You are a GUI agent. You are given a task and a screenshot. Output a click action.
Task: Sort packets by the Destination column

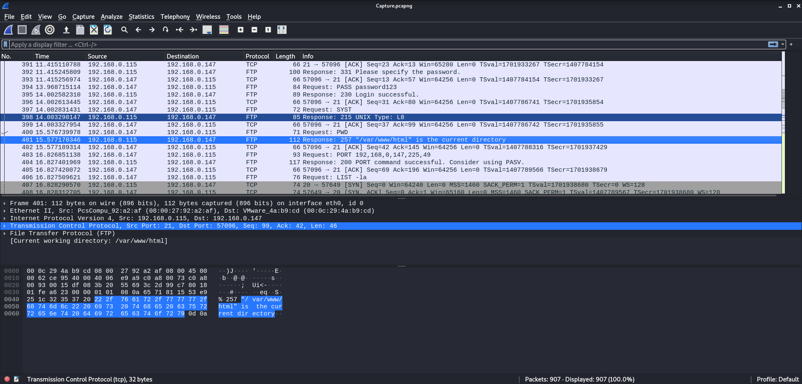coord(205,56)
